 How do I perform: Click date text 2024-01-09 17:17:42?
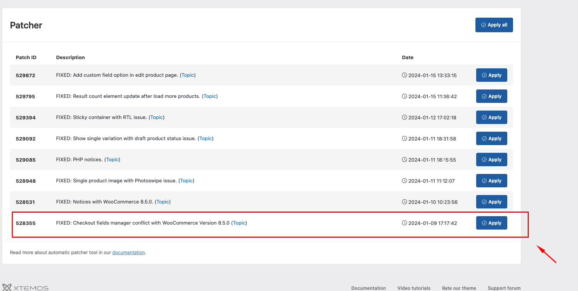pyautogui.click(x=432, y=223)
